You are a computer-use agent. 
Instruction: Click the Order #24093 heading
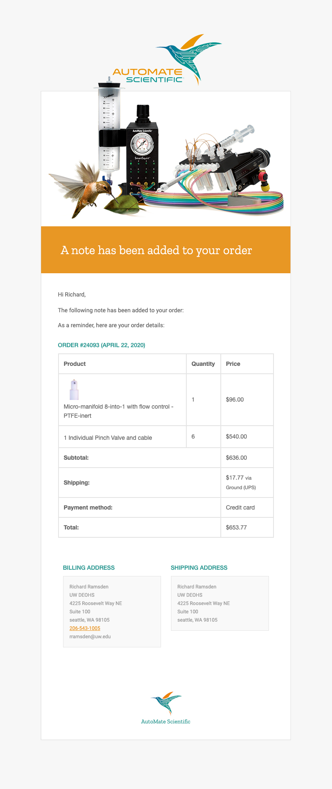coord(102,345)
